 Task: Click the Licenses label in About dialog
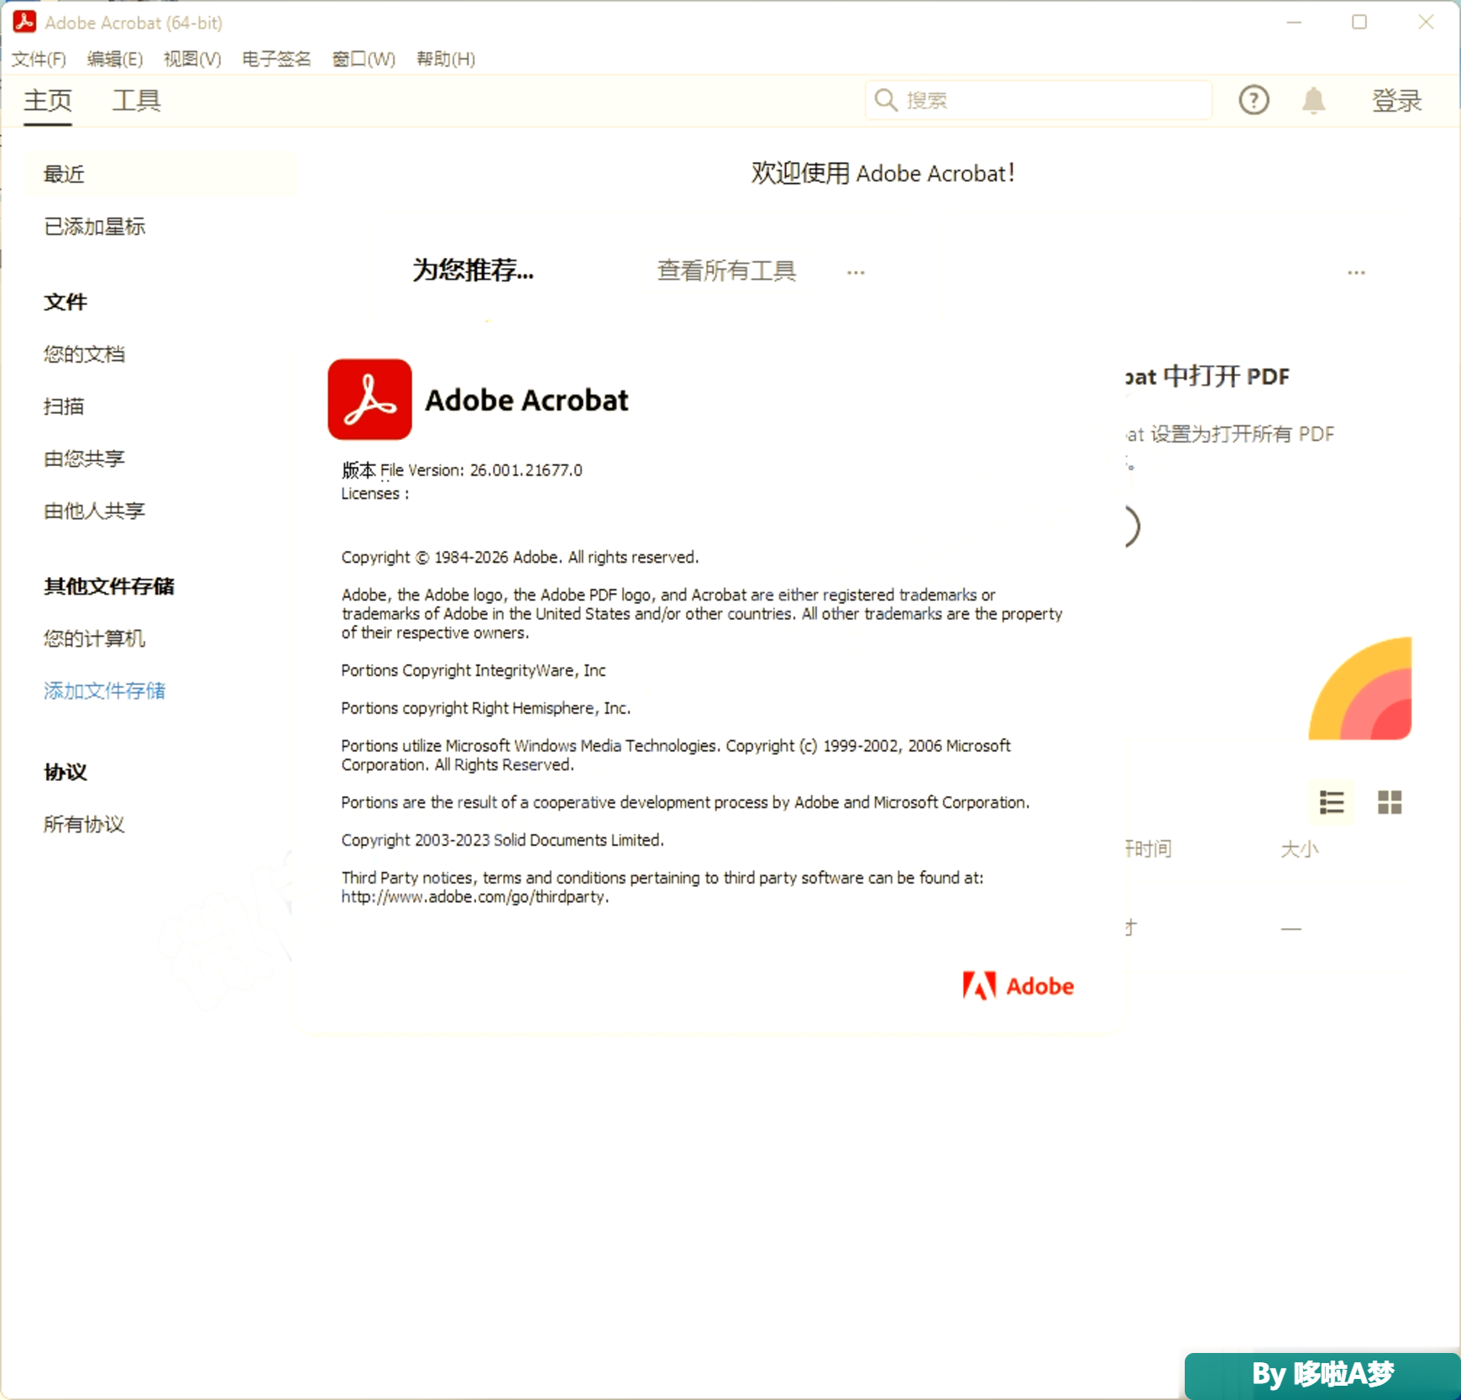coord(374,494)
